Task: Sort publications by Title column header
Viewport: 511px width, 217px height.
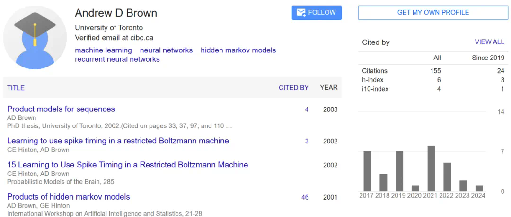Action: pyautogui.click(x=16, y=88)
